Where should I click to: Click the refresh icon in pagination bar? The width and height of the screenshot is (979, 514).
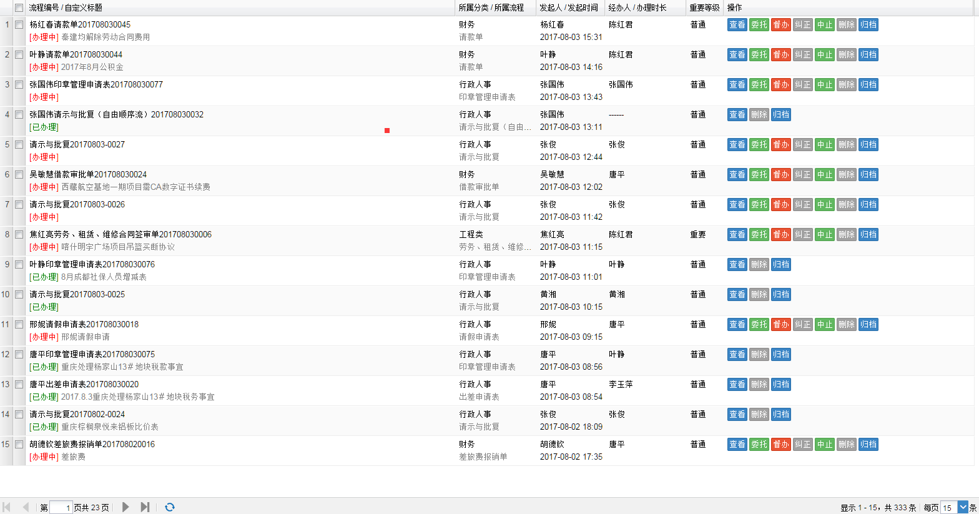(x=169, y=507)
